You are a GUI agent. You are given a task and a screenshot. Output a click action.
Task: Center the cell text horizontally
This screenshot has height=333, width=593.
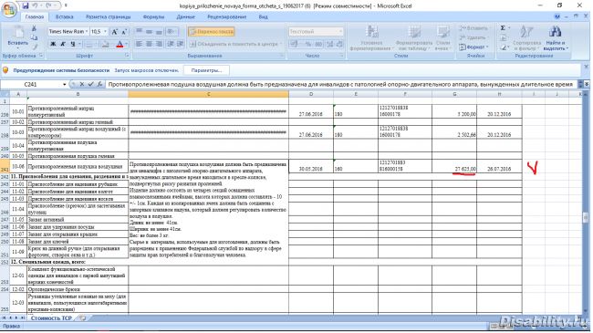149,45
